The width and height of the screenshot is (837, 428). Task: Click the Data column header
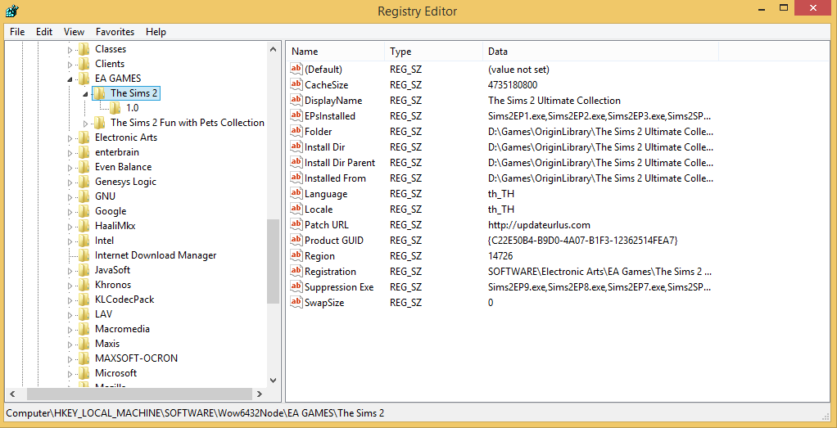[x=600, y=52]
